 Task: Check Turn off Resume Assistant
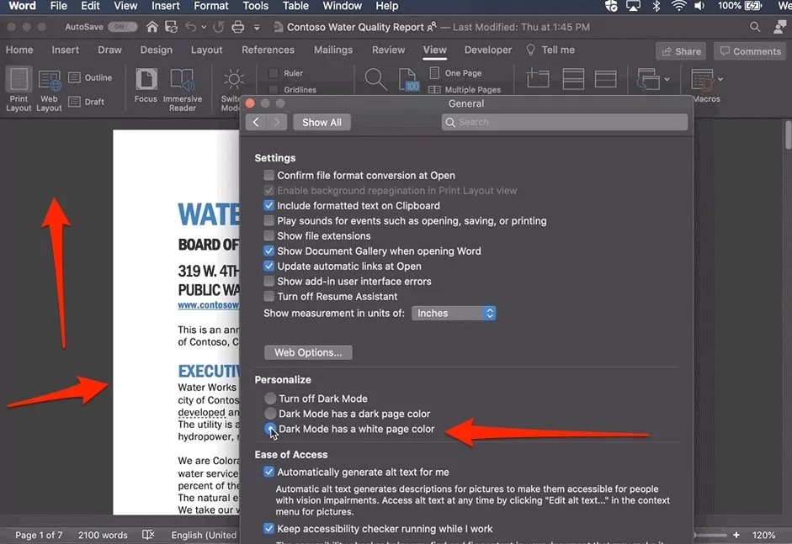click(x=268, y=296)
